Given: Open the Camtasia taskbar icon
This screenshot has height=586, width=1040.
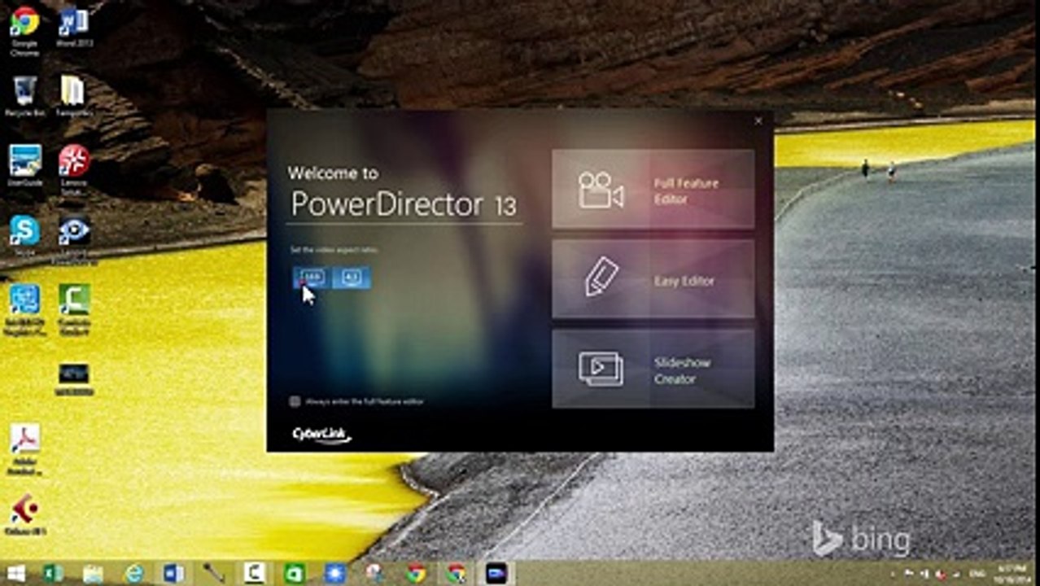Looking at the screenshot, I should point(255,574).
